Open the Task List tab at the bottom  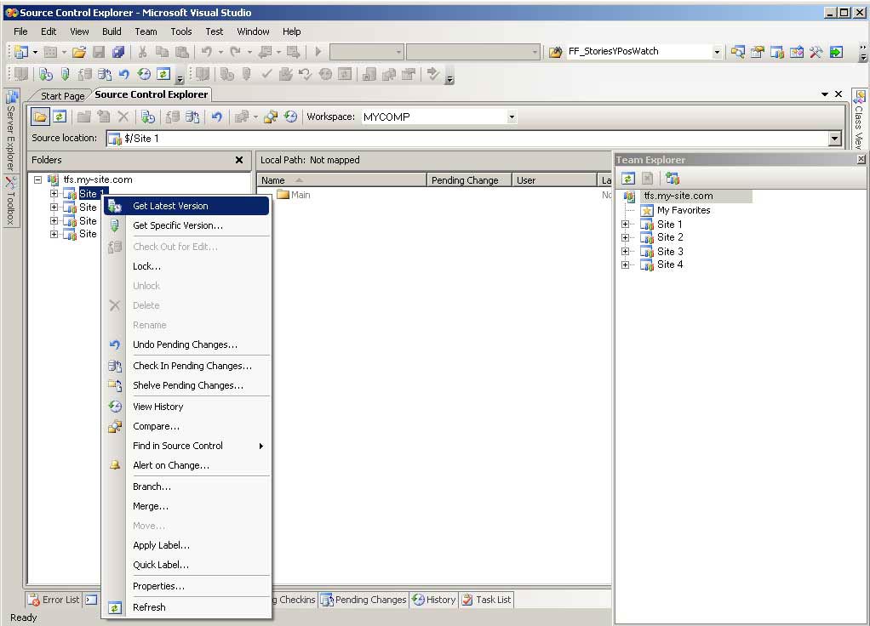click(487, 600)
